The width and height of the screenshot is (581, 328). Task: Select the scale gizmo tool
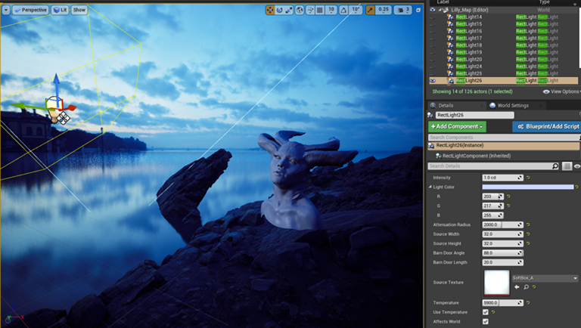(x=290, y=10)
